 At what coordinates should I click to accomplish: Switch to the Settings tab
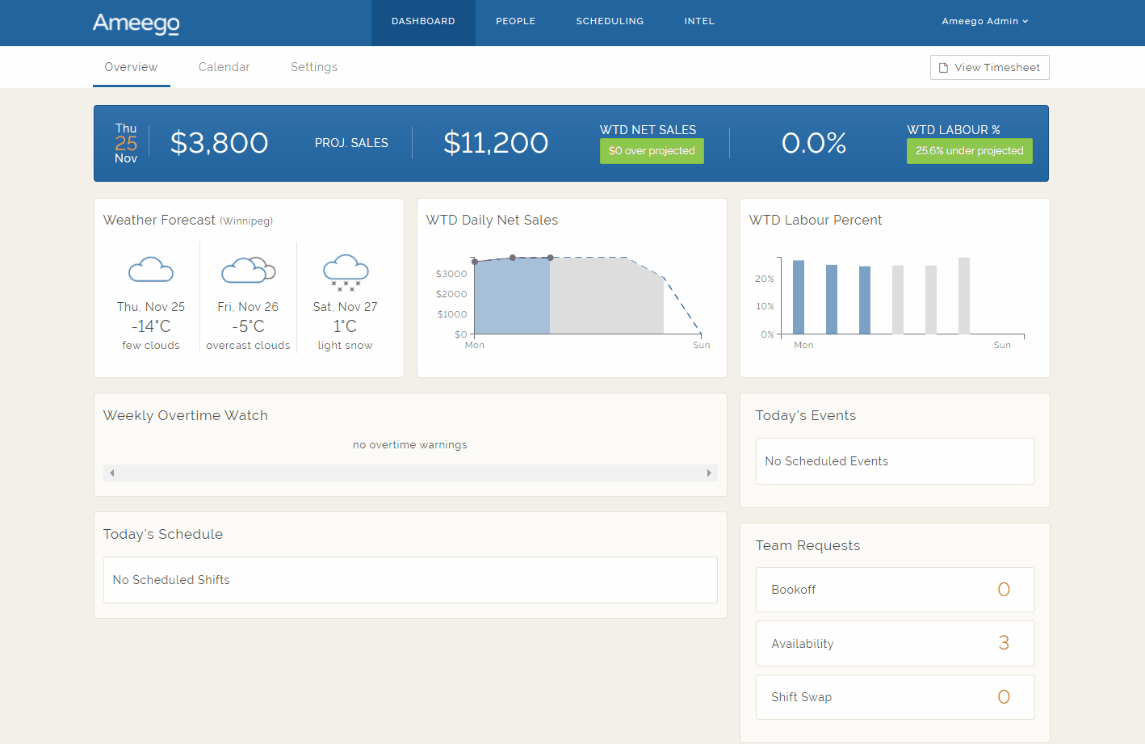click(314, 67)
